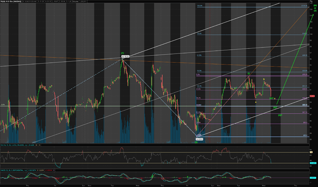
Task: Click the small icon above the price axis
Action: (311, 1)
